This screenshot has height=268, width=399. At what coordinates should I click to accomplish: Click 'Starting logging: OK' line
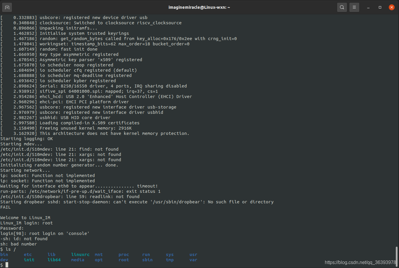click(27, 139)
